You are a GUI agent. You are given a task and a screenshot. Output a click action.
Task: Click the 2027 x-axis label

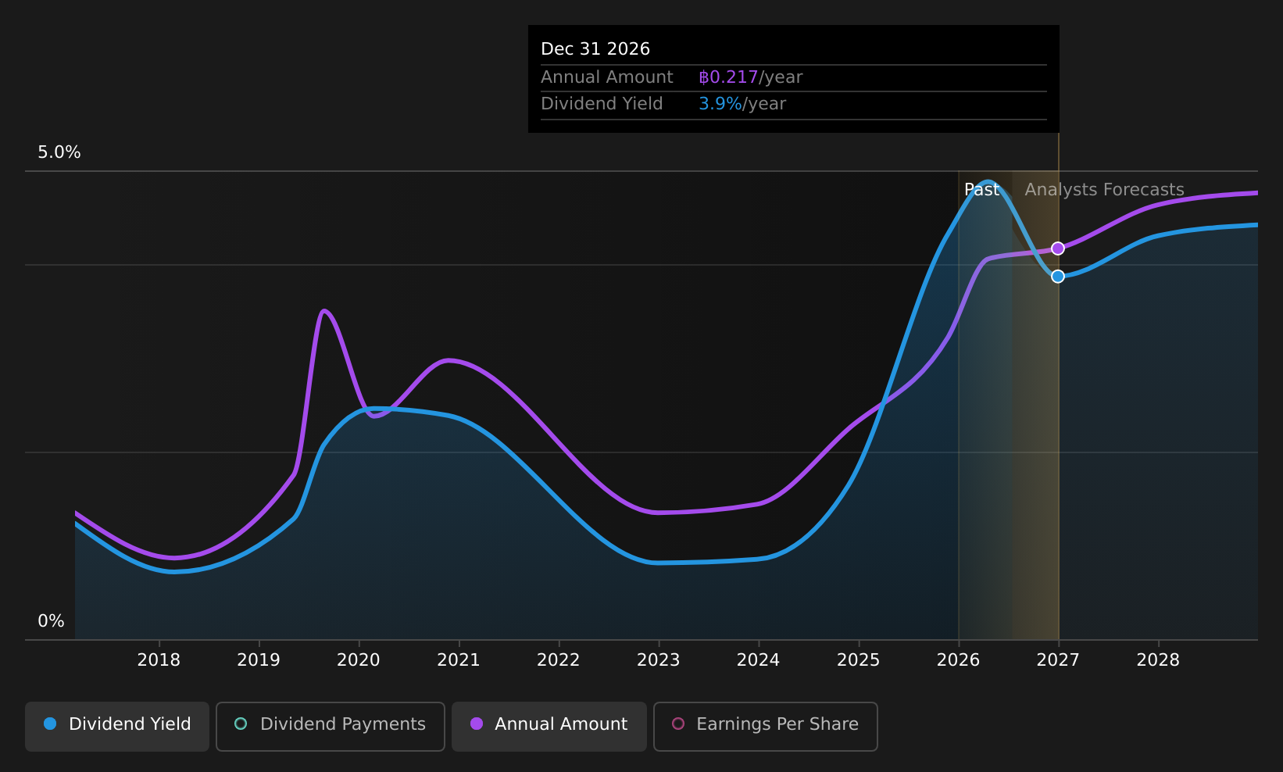click(x=1058, y=660)
